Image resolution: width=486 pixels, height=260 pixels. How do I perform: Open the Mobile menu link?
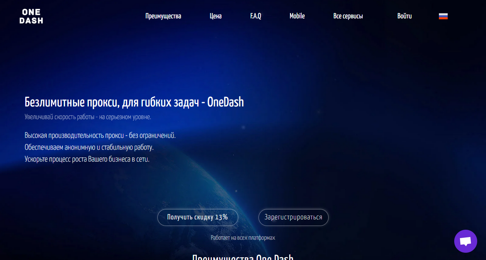point(297,16)
